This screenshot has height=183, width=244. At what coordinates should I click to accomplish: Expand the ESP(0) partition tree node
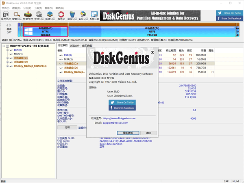[7, 50]
